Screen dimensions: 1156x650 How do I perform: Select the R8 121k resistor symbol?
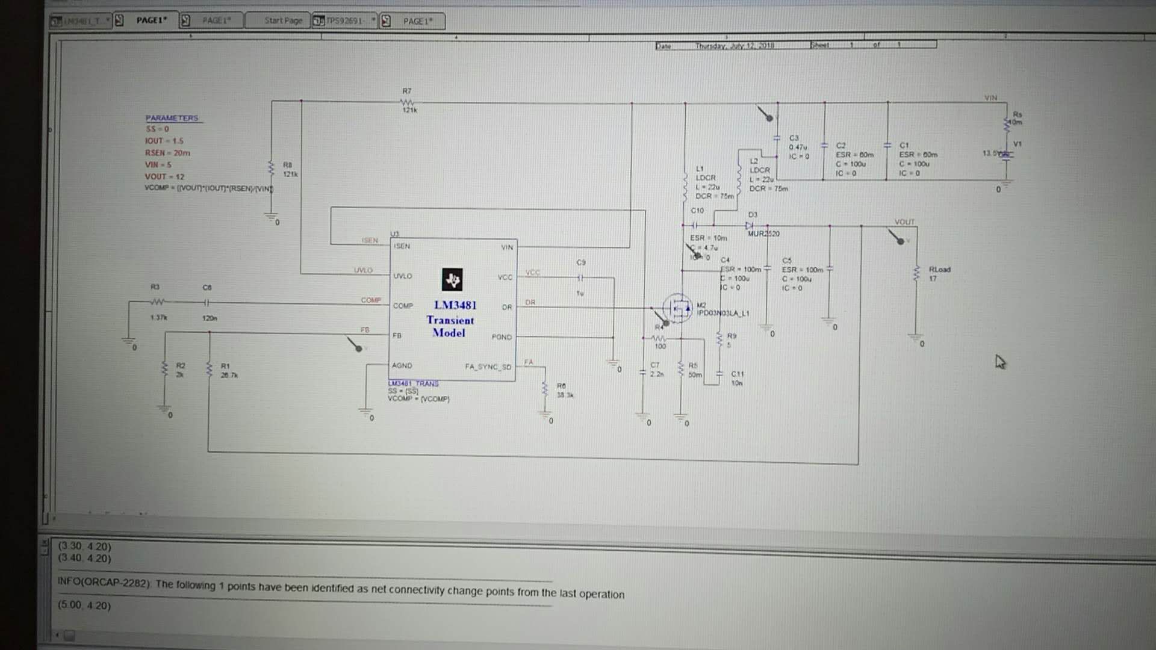[x=271, y=169]
